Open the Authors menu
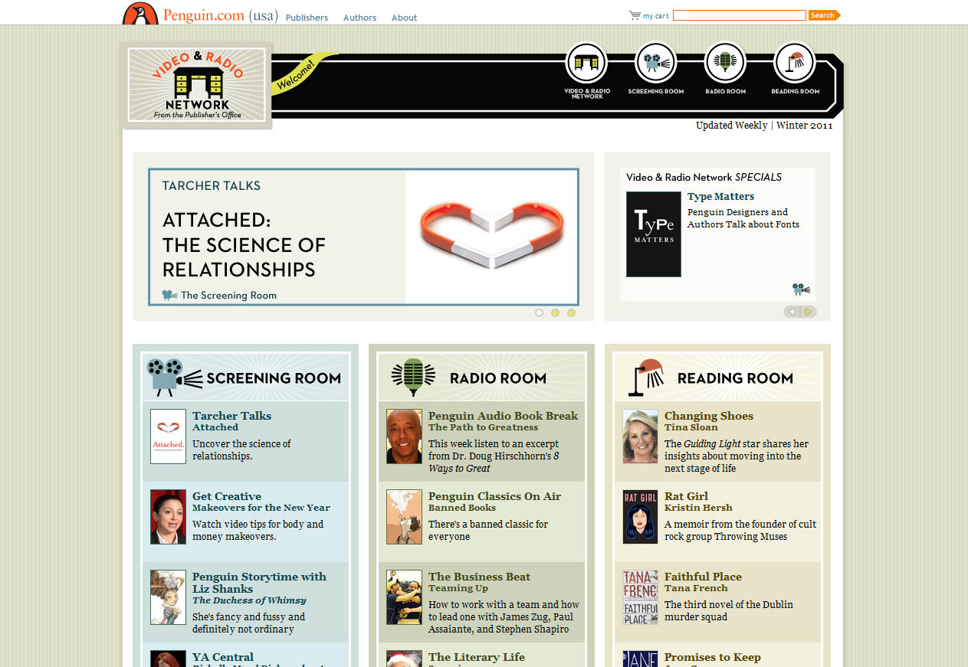 (359, 18)
